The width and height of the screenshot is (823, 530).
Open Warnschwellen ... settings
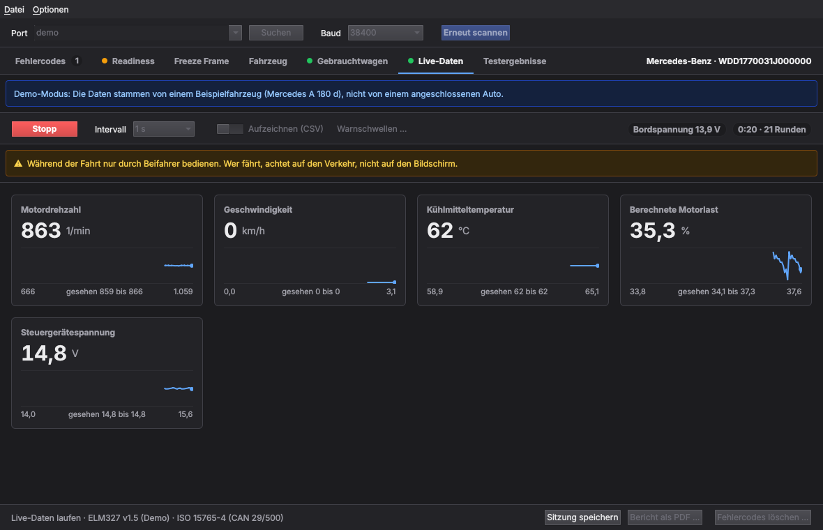[x=372, y=129]
